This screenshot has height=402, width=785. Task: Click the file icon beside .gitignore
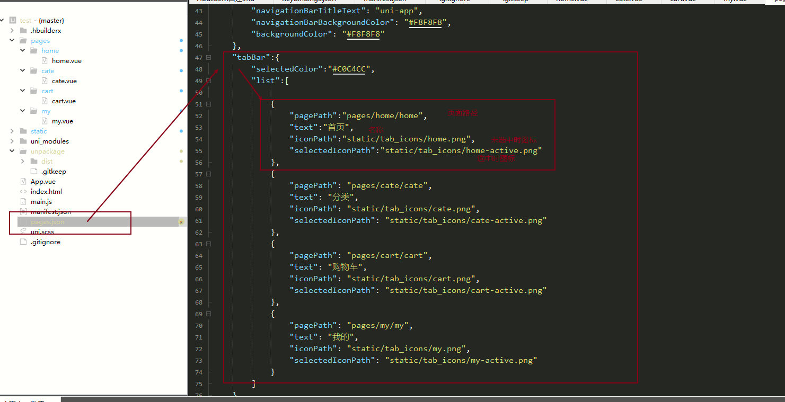click(23, 242)
